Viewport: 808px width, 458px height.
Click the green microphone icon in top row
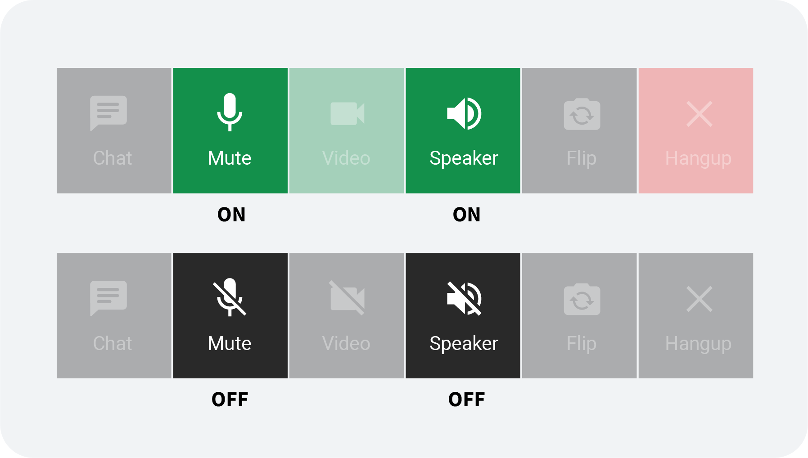coord(230,112)
